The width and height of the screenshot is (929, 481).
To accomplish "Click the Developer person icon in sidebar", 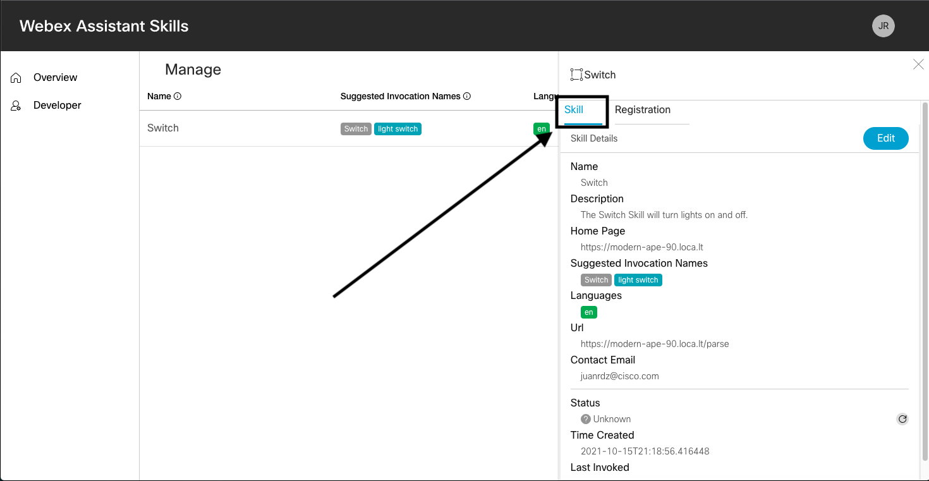I will click(x=16, y=106).
